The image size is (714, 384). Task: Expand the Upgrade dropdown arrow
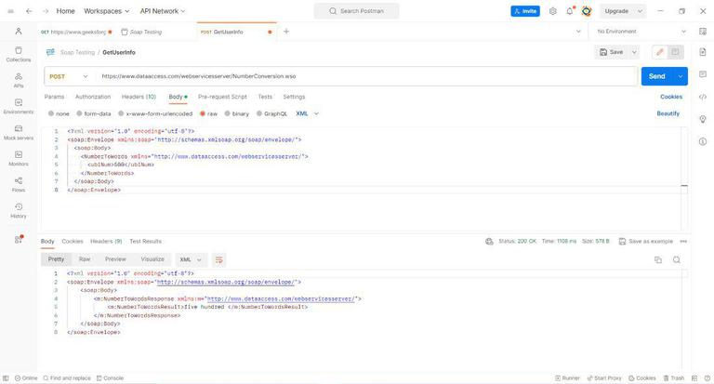(x=640, y=11)
